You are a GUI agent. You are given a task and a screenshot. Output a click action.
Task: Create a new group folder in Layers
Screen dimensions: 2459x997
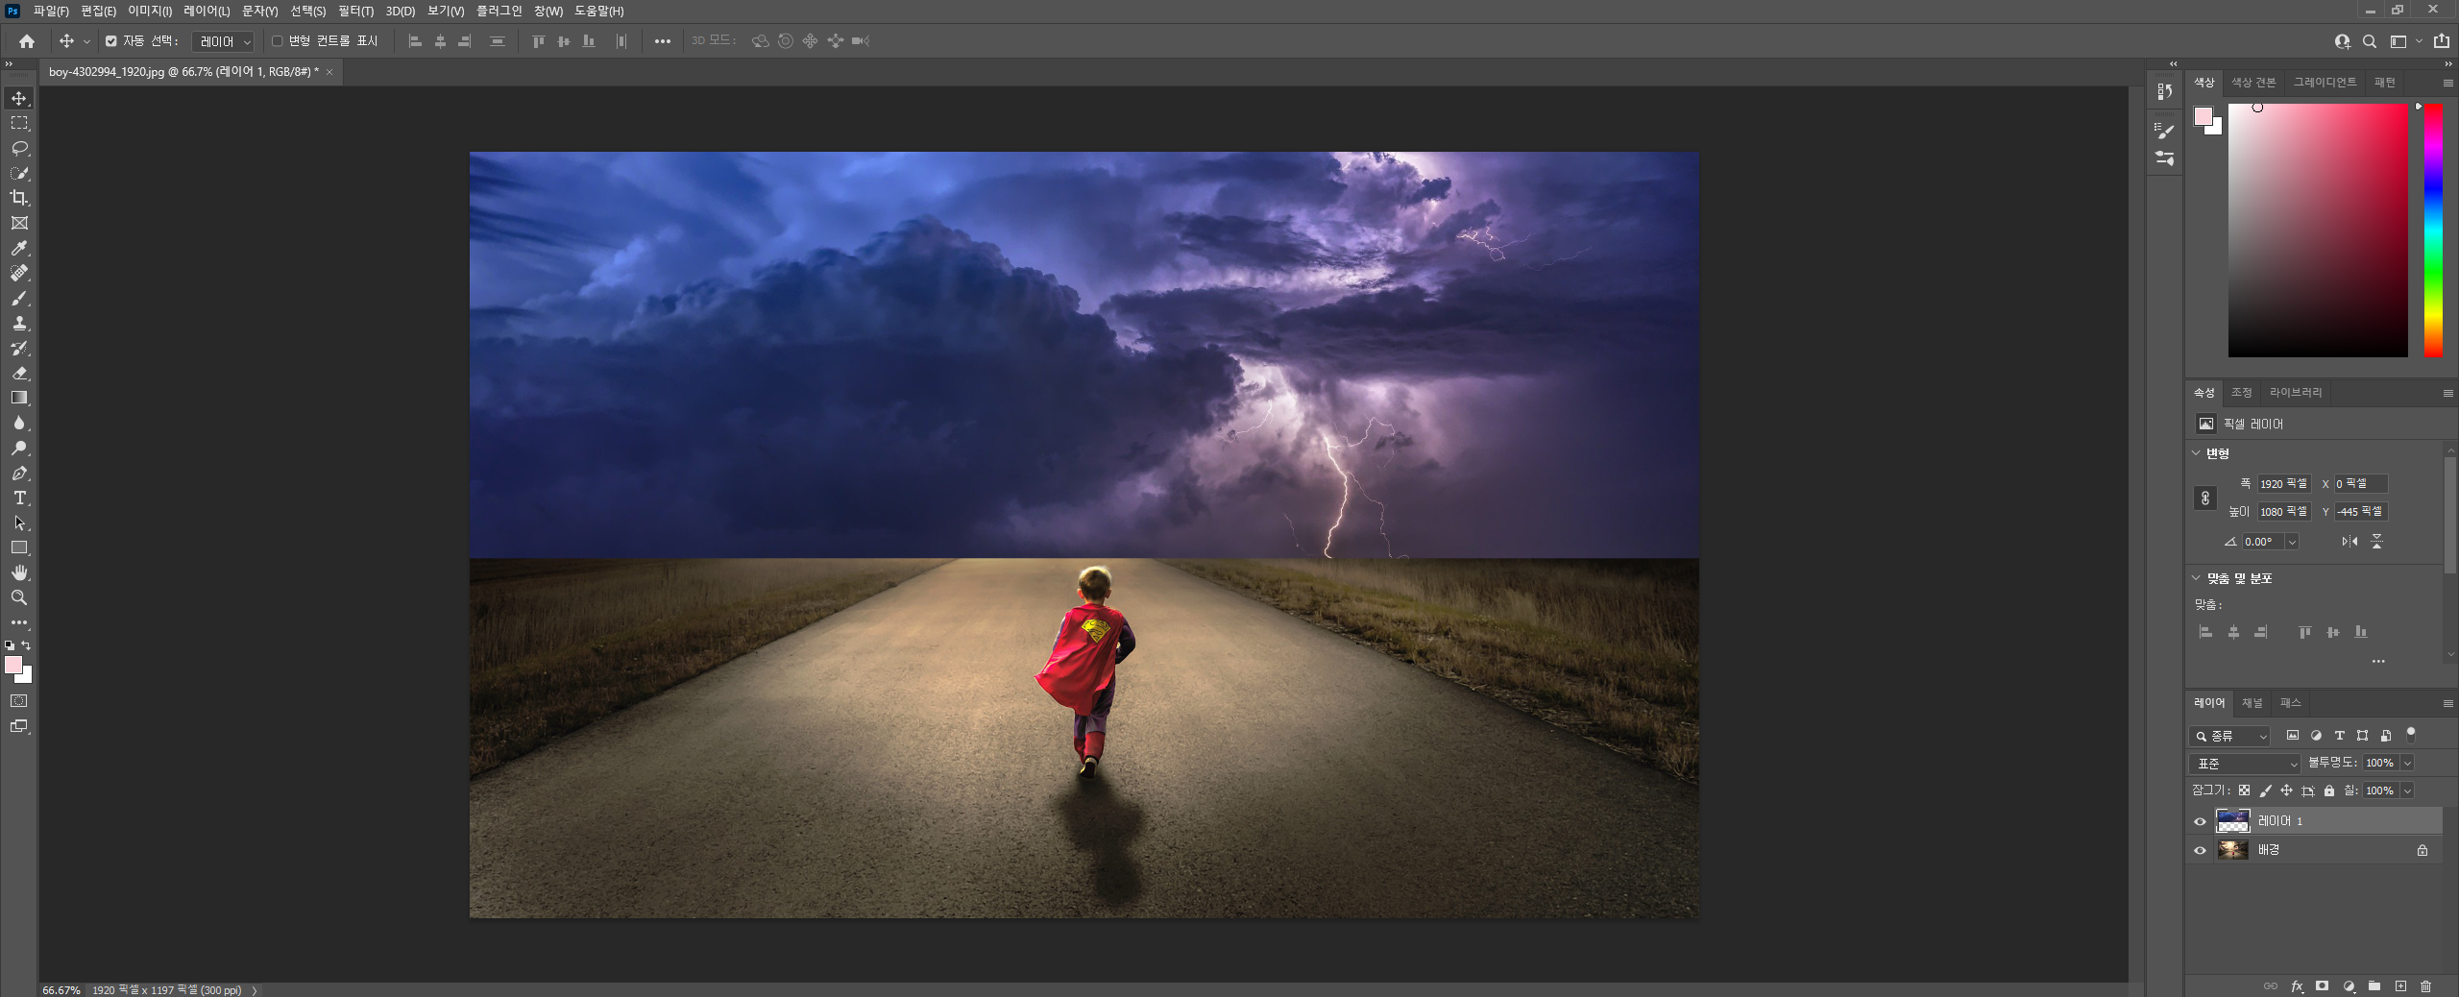click(x=2374, y=986)
